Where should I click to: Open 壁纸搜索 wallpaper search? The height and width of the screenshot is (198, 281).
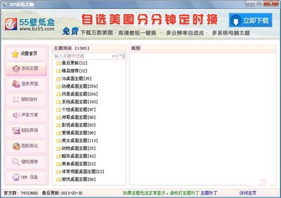(x=26, y=162)
